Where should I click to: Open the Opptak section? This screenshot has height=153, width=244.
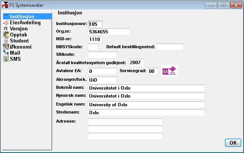(19, 35)
